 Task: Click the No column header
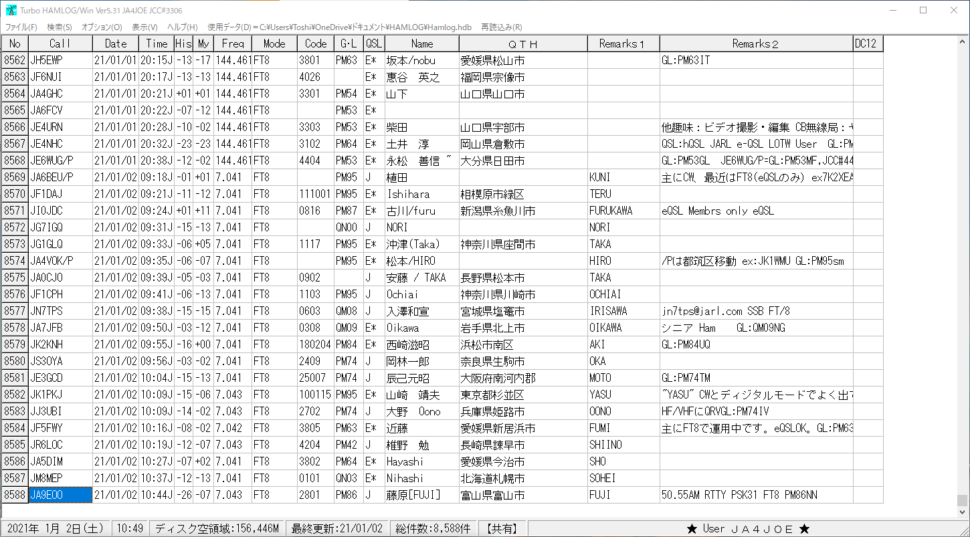[x=15, y=43]
